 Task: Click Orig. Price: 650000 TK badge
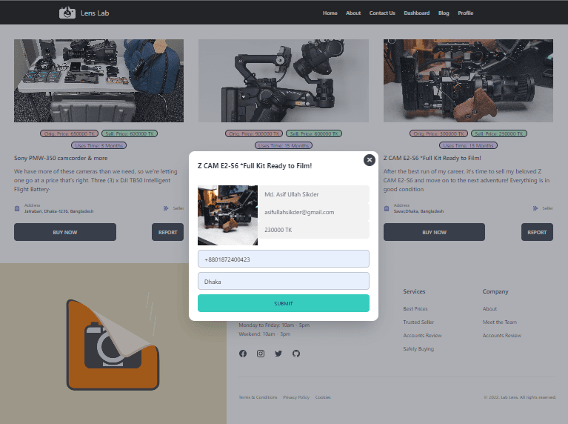tap(69, 134)
